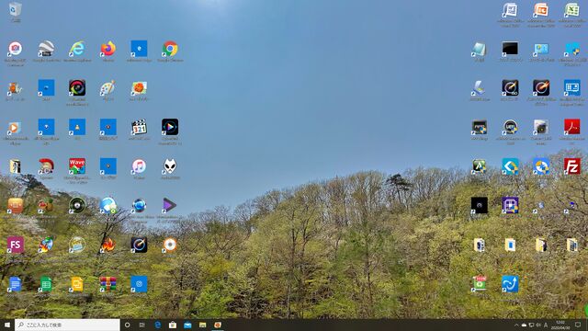Screen dimensions: 588x331
Task: Open Microsoft Store from the taskbar
Action: [x=173, y=325]
